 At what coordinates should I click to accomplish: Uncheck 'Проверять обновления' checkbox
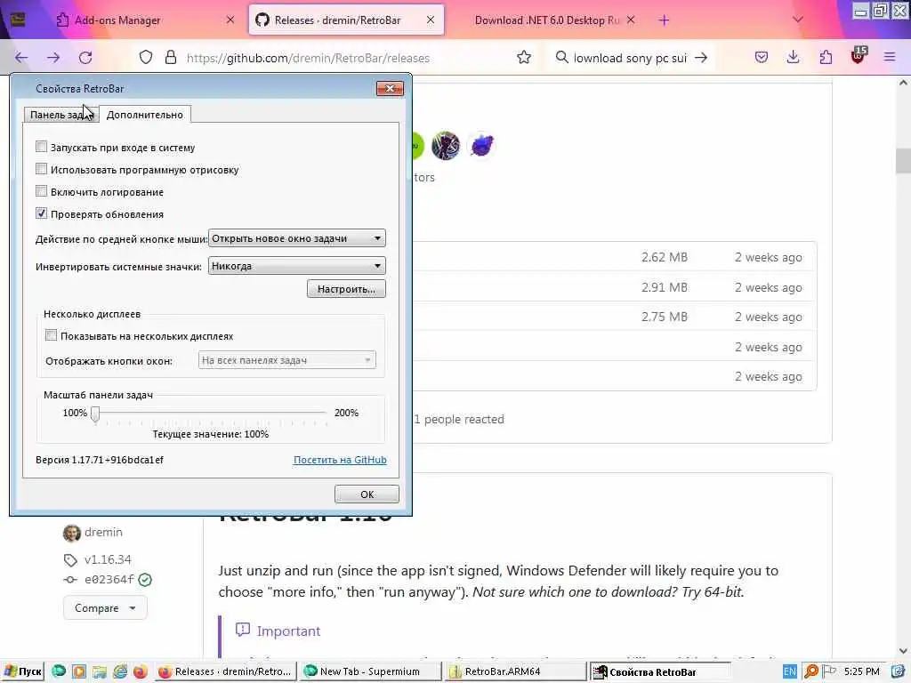pyautogui.click(x=41, y=213)
